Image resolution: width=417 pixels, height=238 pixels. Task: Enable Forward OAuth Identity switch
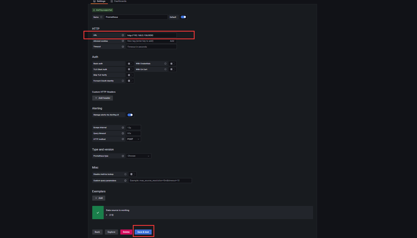pos(130,81)
